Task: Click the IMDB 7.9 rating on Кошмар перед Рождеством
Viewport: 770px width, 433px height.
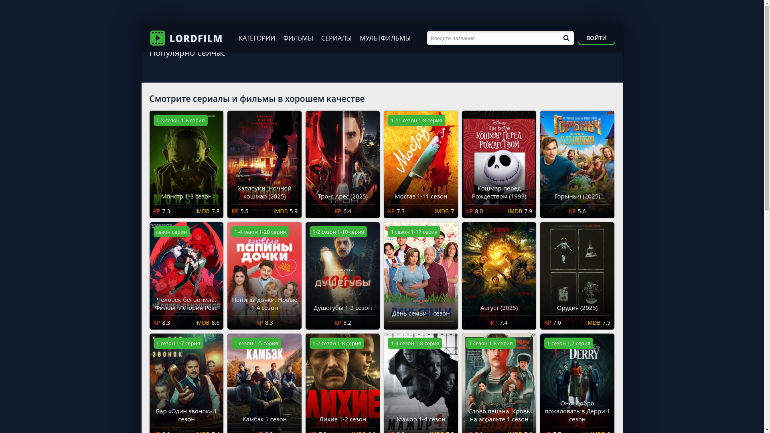Action: point(520,211)
